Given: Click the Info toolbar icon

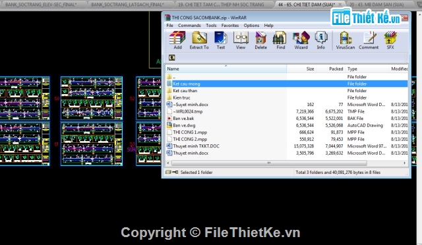Looking at the screenshot, I should point(321,40).
